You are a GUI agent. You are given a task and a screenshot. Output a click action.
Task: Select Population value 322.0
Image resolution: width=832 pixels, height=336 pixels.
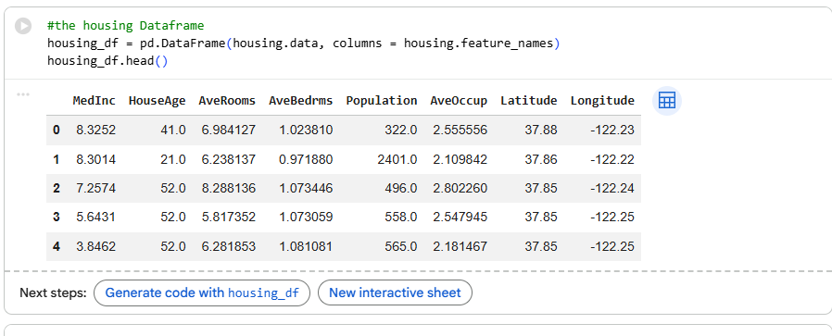[401, 130]
